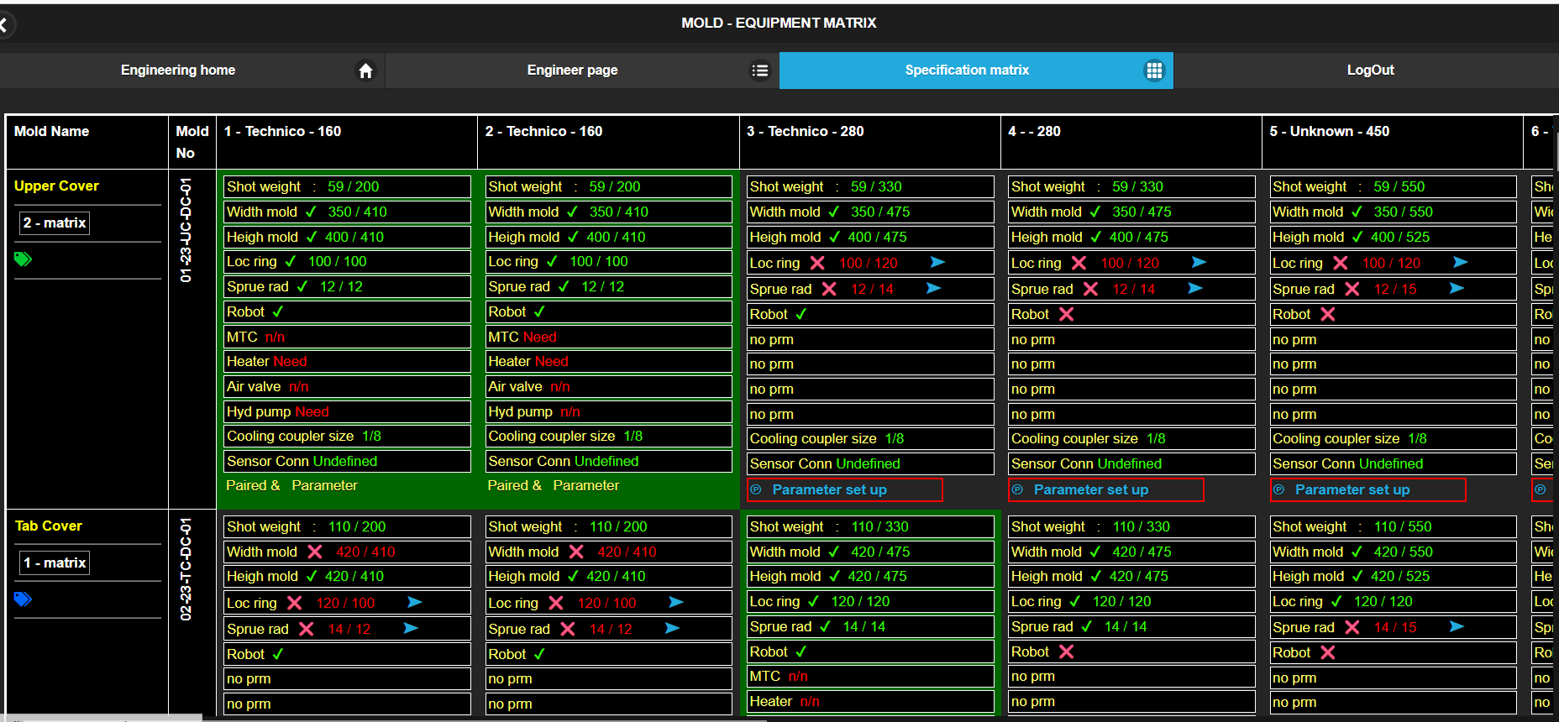Click the green tag icon under Upper Cover

tap(24, 259)
